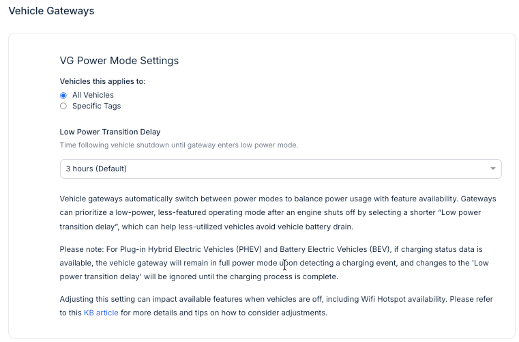
Task: Select the Specific Tags radio button
Action: 63,106
